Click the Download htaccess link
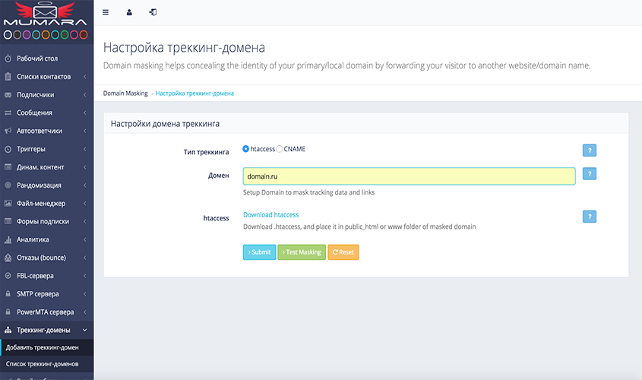The image size is (642, 380). tap(270, 215)
